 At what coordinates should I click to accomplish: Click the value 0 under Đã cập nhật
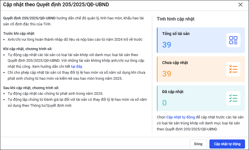click(x=164, y=103)
